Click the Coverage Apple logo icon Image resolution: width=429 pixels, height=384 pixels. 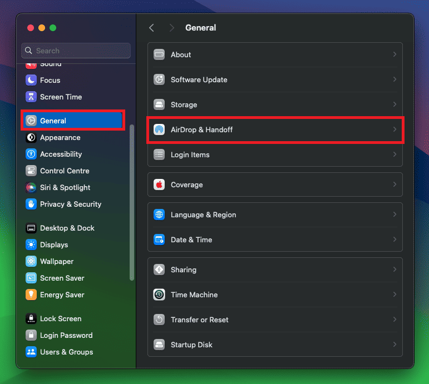click(x=159, y=184)
